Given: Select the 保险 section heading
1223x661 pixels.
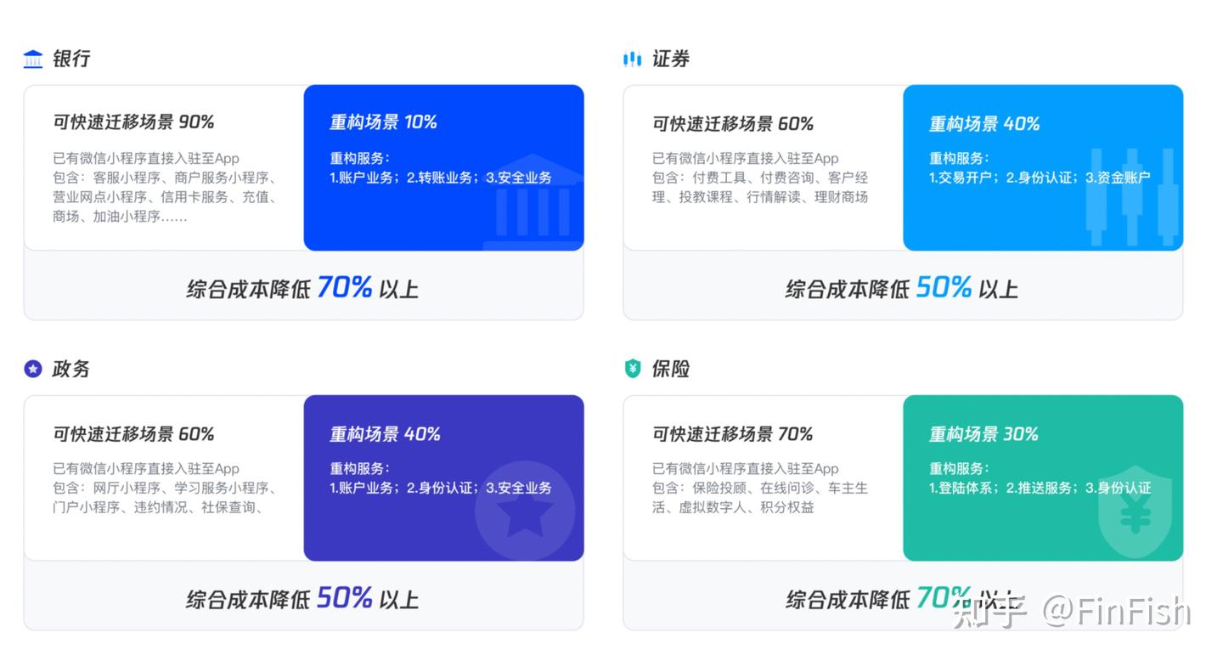Looking at the screenshot, I should click(671, 369).
